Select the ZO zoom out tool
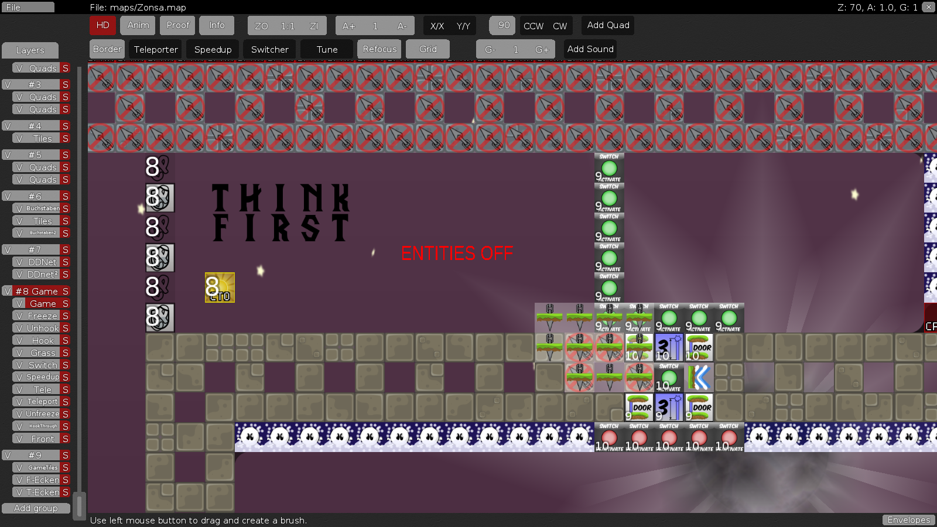 coord(261,26)
